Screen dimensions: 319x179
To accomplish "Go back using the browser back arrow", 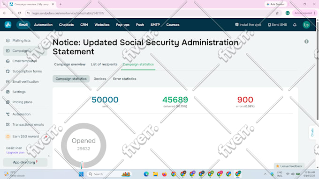I will pos(5,13).
